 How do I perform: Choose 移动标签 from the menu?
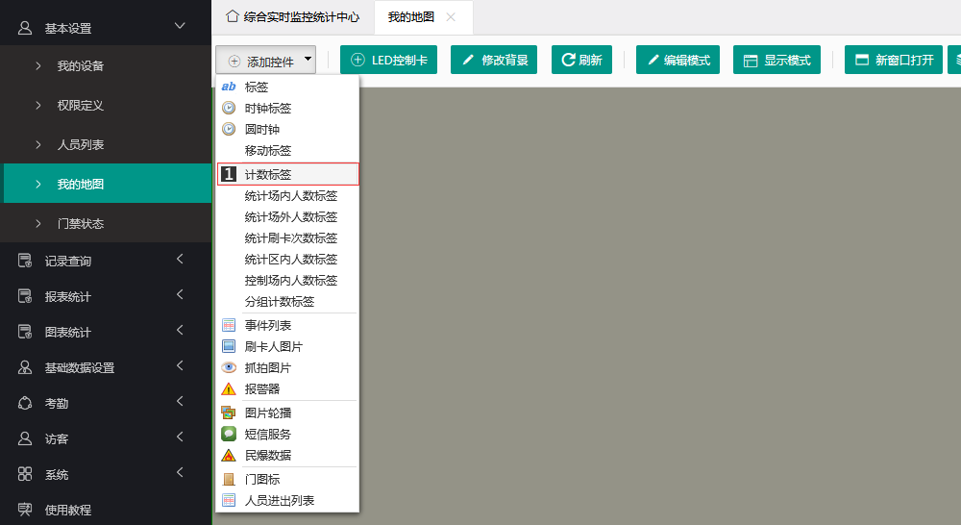point(287,150)
